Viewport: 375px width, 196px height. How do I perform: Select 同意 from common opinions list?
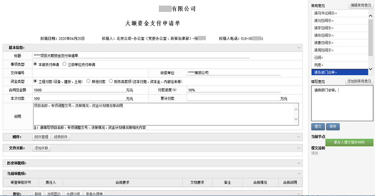tap(319, 65)
